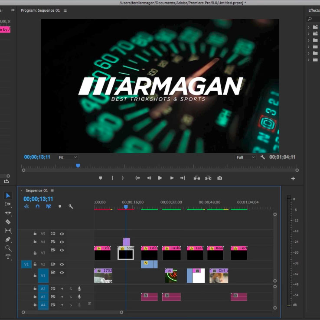Expand the first Effects panel folder
Viewport: 320px width, 320px height.
(x=309, y=27)
